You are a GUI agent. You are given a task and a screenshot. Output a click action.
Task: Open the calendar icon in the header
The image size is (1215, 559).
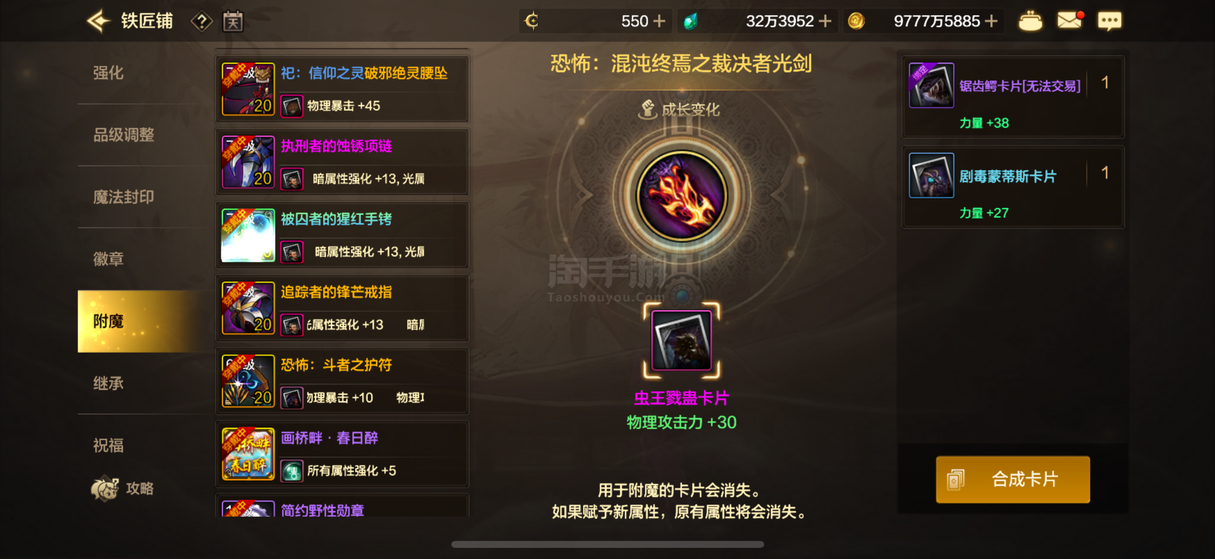[x=233, y=21]
